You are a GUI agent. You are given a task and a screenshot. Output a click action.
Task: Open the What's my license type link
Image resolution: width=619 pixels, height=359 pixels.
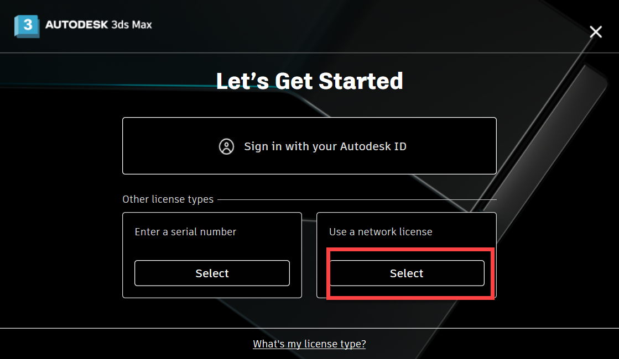309,344
